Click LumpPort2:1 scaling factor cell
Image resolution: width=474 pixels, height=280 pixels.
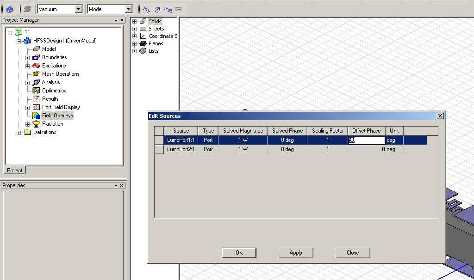click(327, 149)
